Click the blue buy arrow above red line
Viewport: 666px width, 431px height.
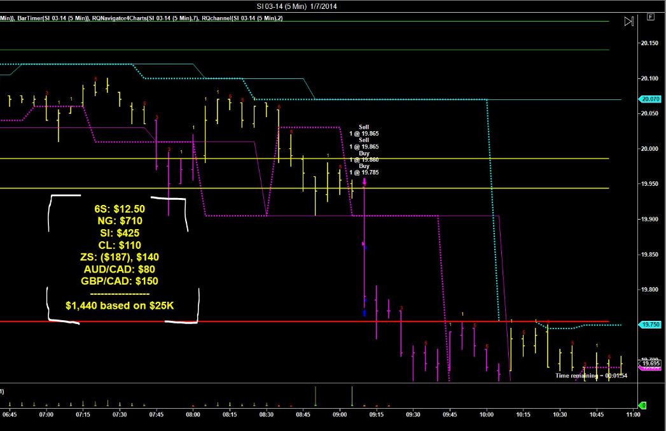pyautogui.click(x=364, y=313)
